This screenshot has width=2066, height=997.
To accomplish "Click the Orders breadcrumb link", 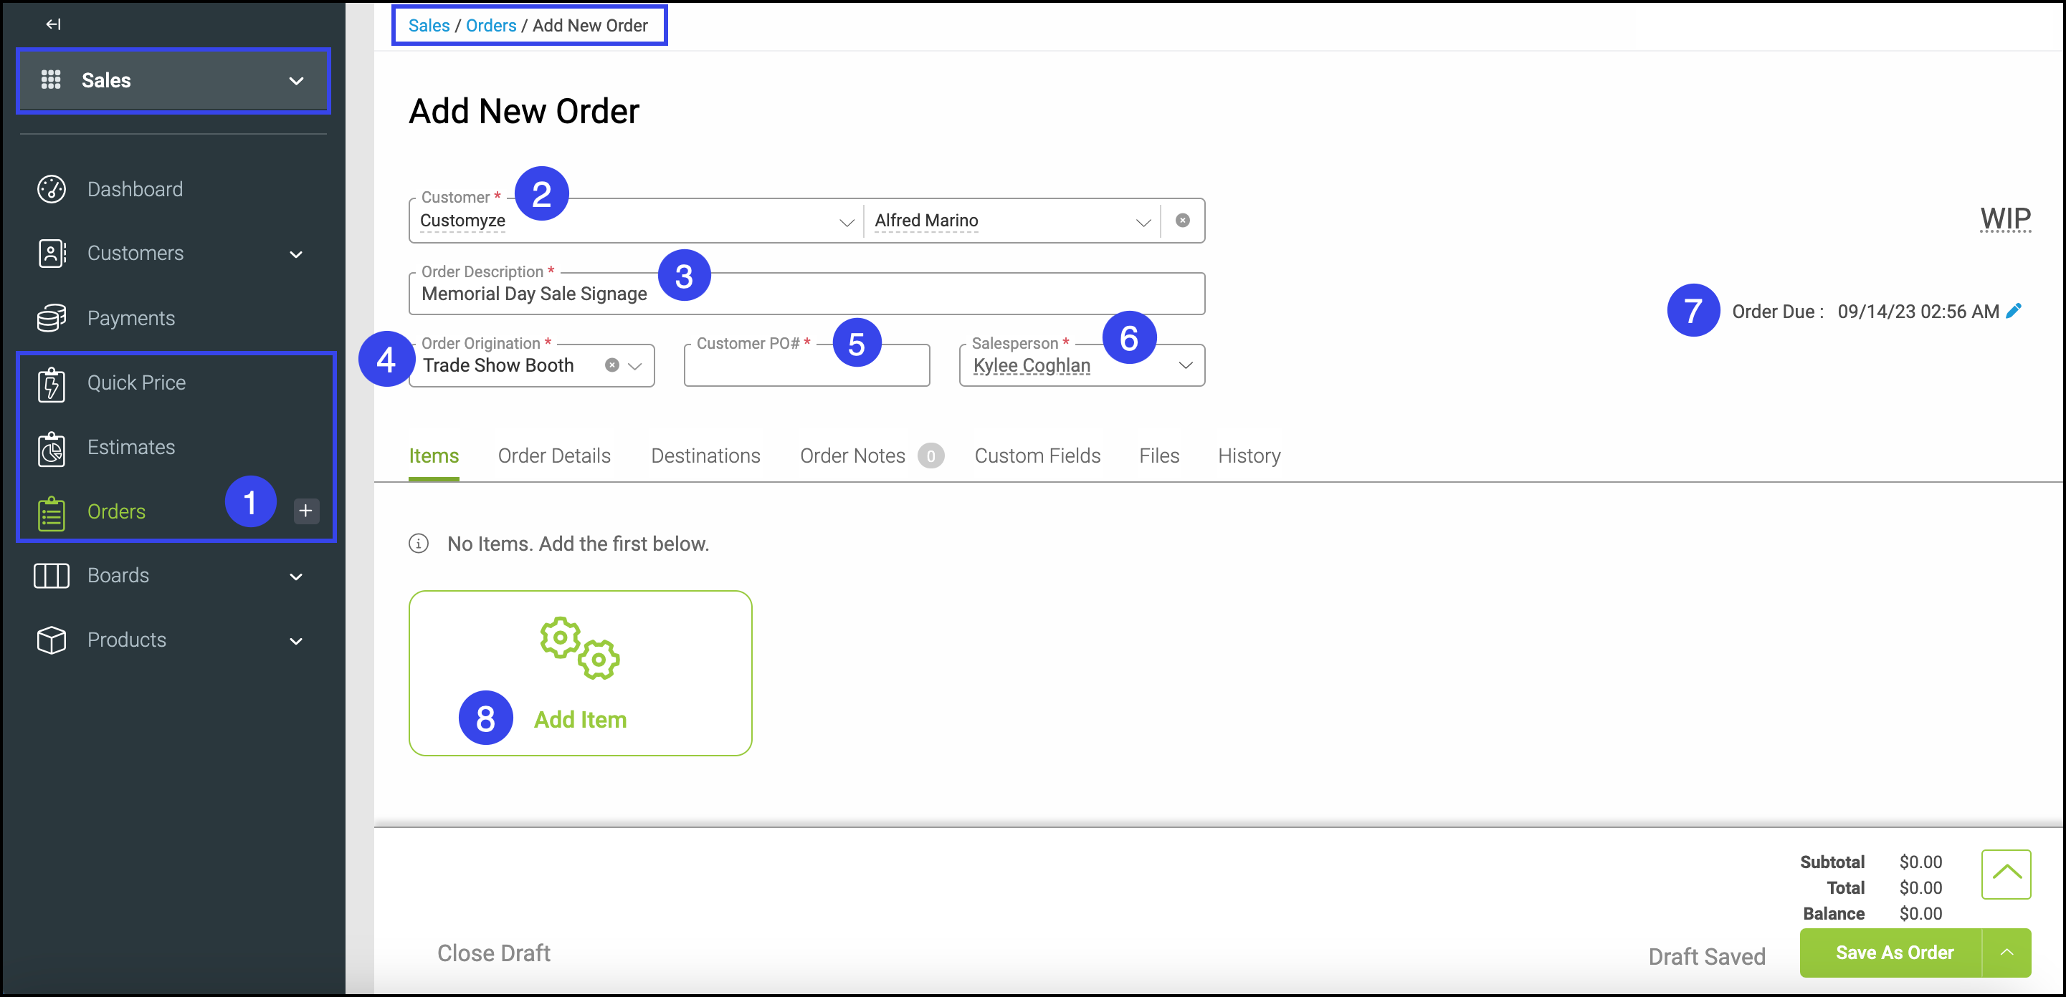I will 491,26.
